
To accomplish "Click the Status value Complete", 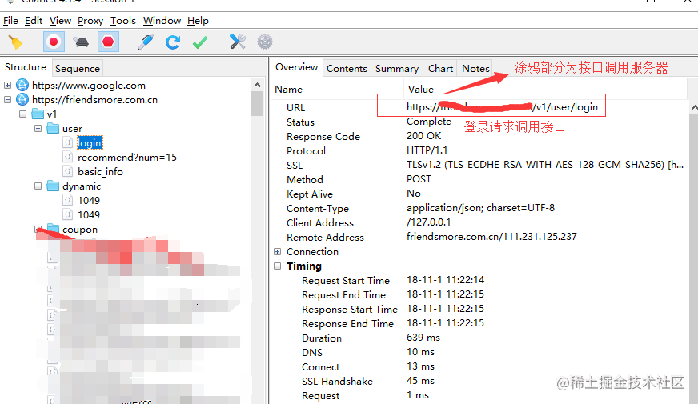I will (x=429, y=122).
